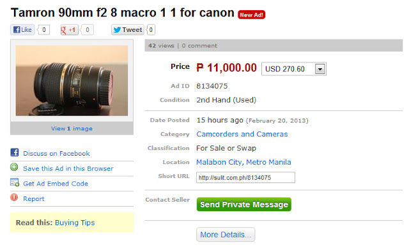Screen dimensions: 409x252
Task: Click Send Private Message button
Action: coord(244,204)
